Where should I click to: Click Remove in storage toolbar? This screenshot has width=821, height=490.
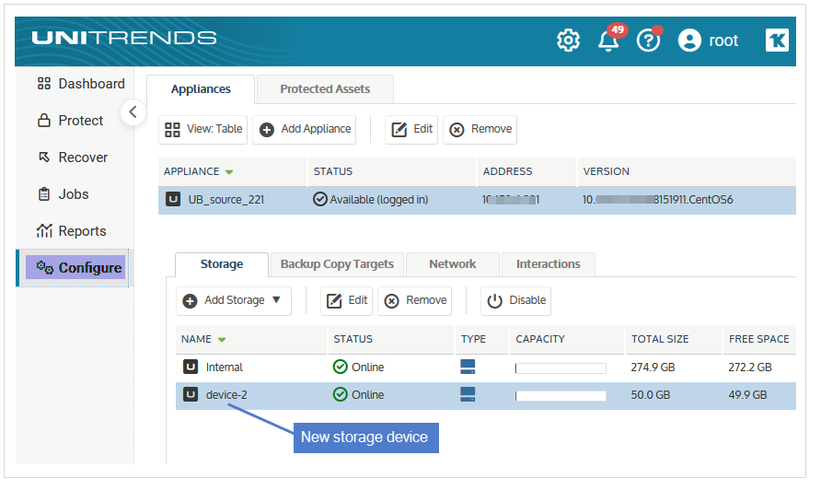click(x=415, y=301)
